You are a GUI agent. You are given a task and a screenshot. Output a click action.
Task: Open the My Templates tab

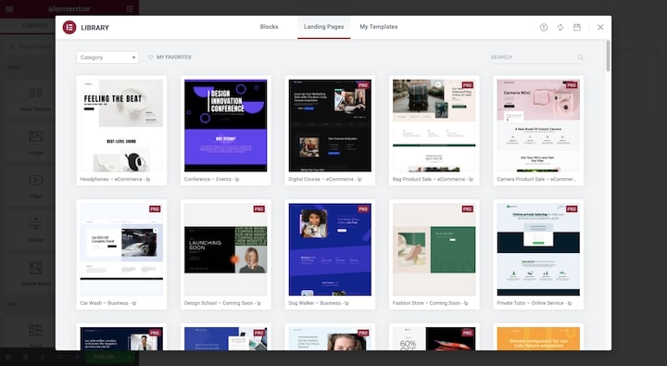(x=379, y=27)
